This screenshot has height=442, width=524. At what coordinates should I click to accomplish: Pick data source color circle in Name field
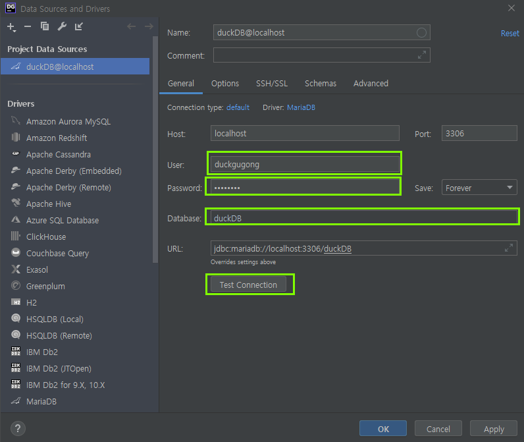click(x=421, y=32)
